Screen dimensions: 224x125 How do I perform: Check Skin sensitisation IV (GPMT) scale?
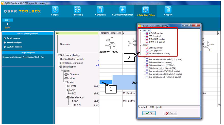[x=147, y=60]
